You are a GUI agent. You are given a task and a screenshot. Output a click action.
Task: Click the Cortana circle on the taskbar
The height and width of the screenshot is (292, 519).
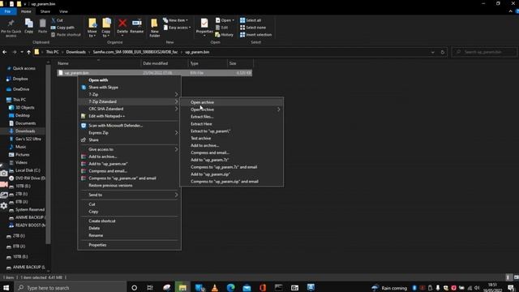coord(134,287)
